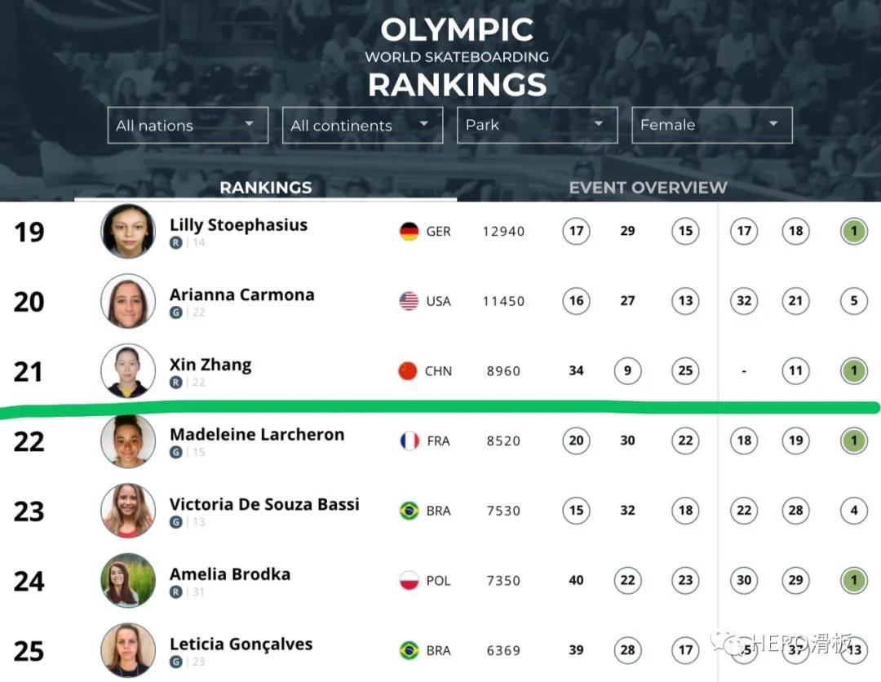The image size is (881, 682).
Task: Click the China flag icon
Action: pos(408,370)
